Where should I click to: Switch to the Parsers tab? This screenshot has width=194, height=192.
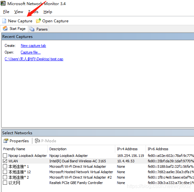pos(38,29)
